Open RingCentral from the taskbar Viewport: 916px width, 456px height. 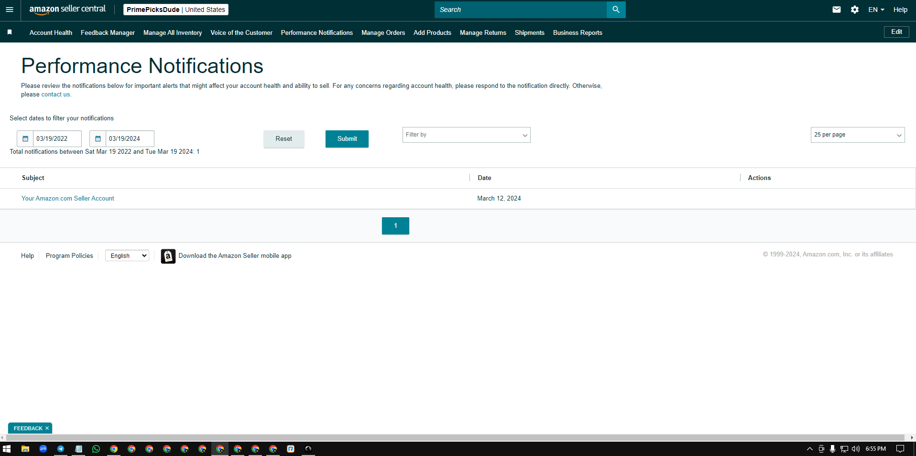click(x=291, y=449)
